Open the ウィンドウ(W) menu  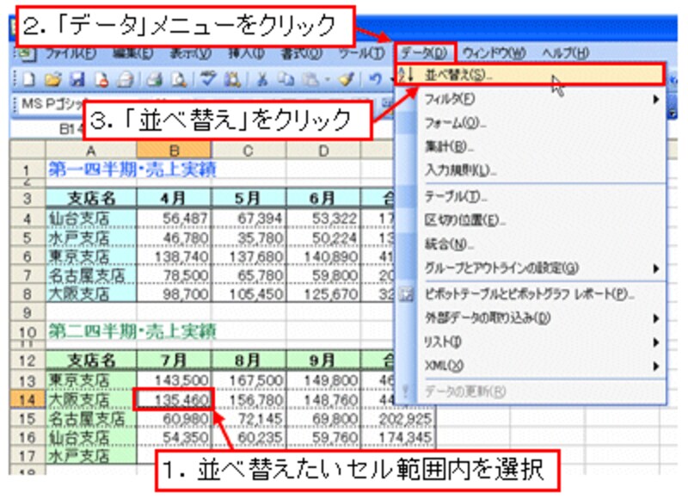coord(494,53)
